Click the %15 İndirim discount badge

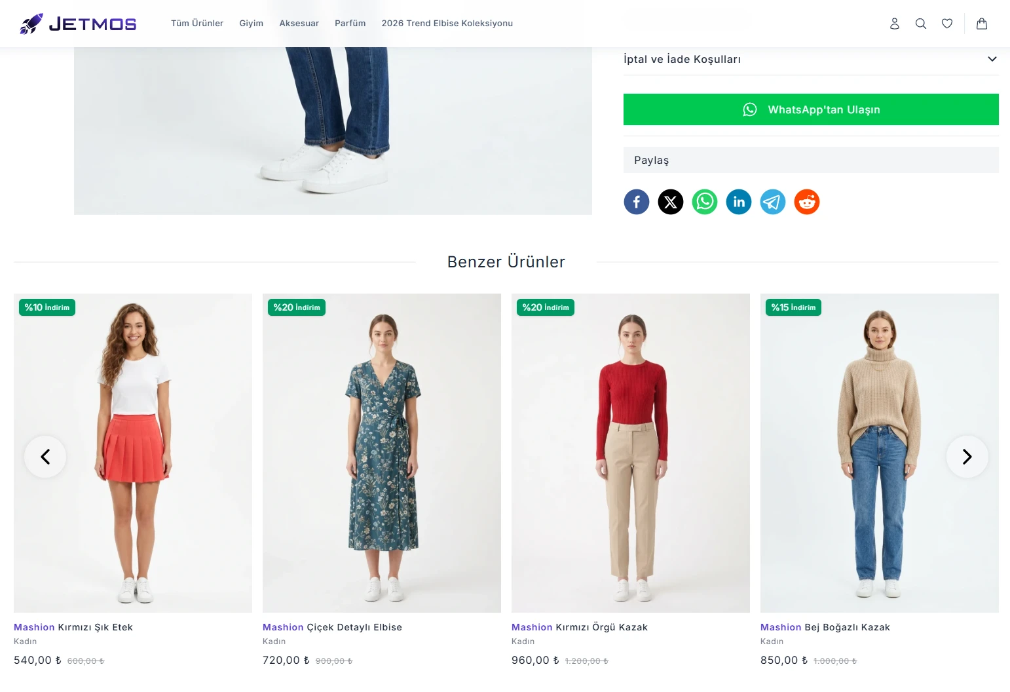tap(793, 307)
